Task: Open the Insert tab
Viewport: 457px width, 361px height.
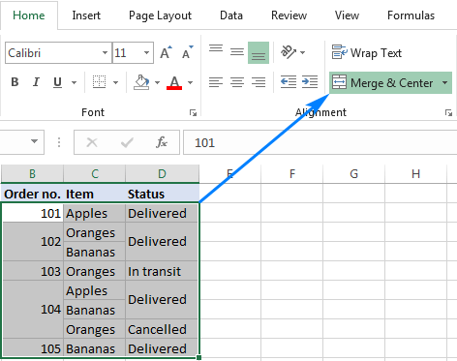Action: (86, 15)
